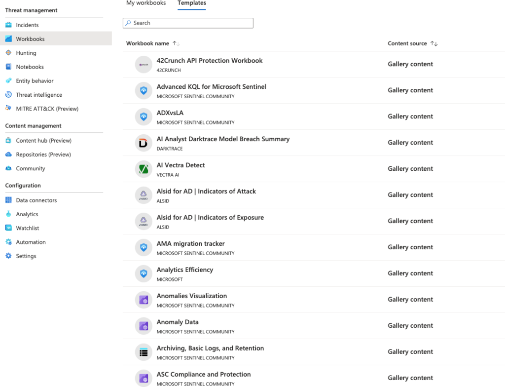
Task: Click the Anomaly Data purple icon
Action: pos(144,326)
